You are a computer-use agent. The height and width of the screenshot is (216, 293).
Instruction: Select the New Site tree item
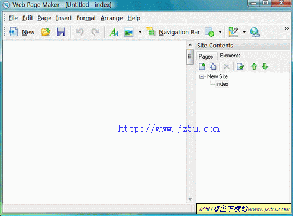pyautogui.click(x=217, y=76)
